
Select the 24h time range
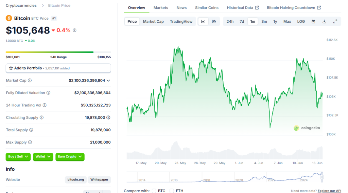point(230,21)
